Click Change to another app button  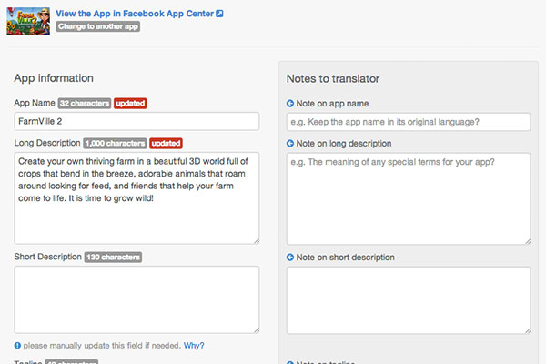point(98,26)
